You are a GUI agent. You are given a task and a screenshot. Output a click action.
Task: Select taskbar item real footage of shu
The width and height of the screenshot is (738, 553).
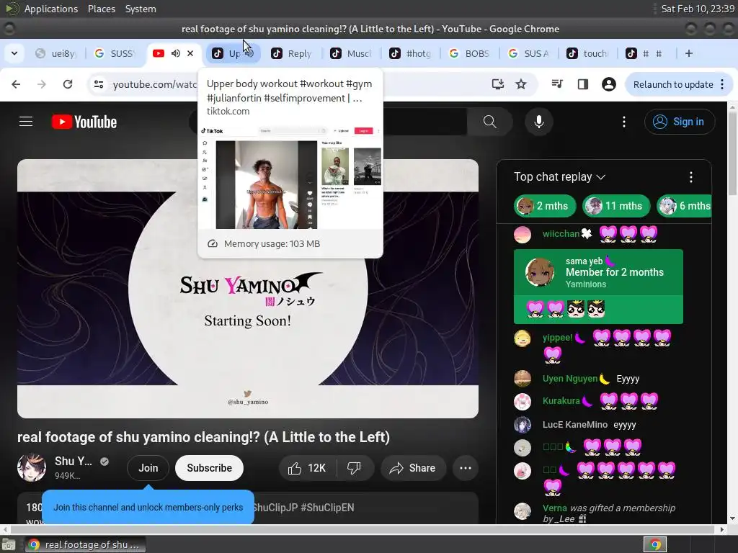[x=85, y=544]
